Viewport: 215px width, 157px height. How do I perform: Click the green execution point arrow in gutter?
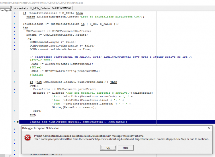coord(18,122)
